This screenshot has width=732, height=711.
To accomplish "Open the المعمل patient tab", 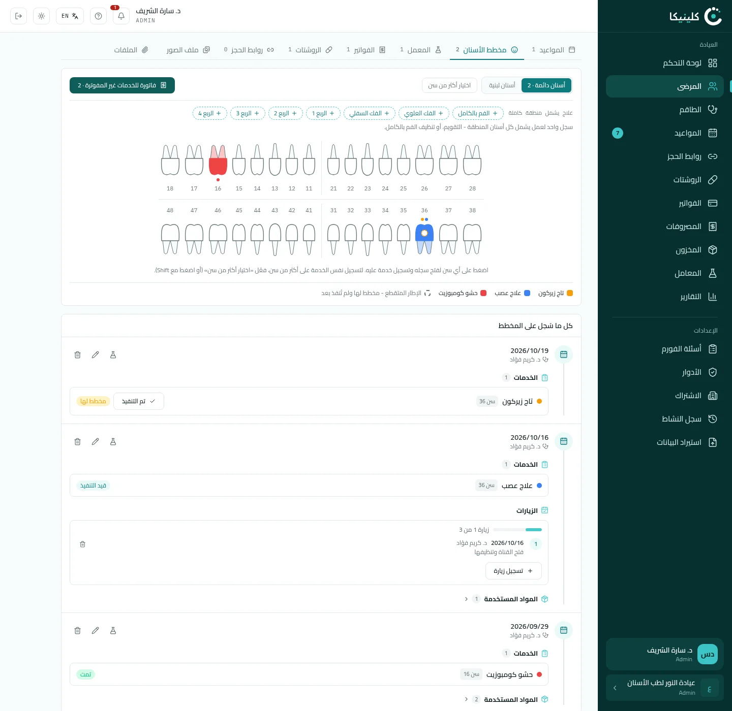I will tap(420, 50).
